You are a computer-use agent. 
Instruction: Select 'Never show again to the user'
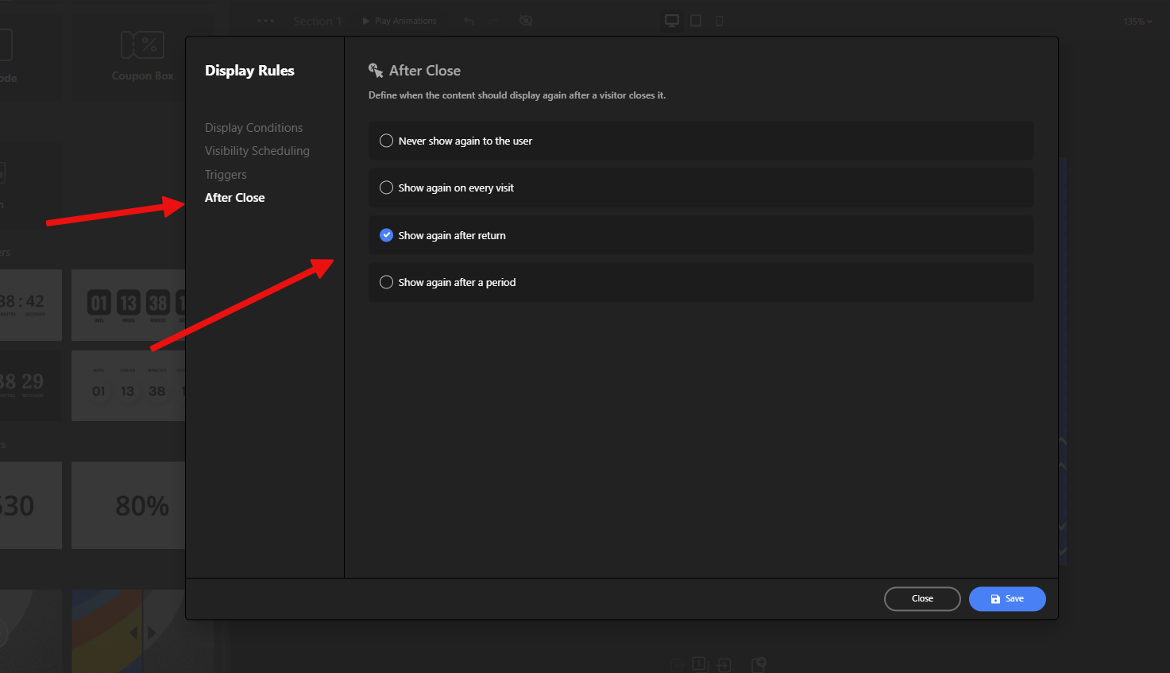[x=386, y=141]
